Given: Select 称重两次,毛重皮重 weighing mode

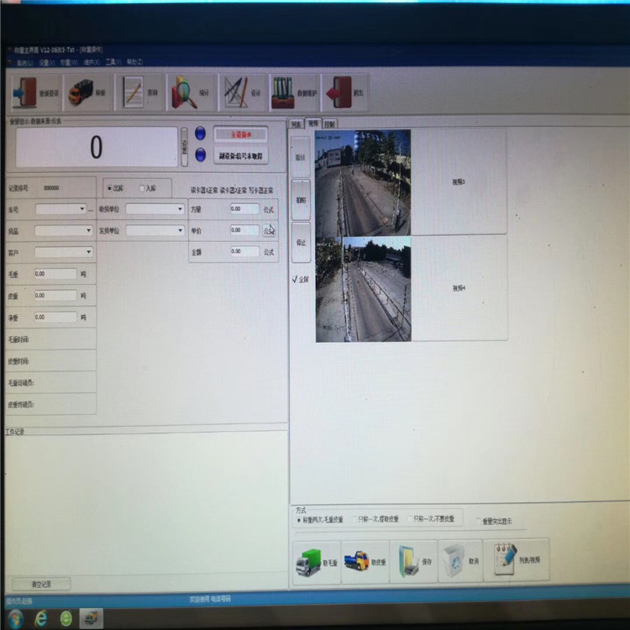Looking at the screenshot, I should click(x=299, y=520).
